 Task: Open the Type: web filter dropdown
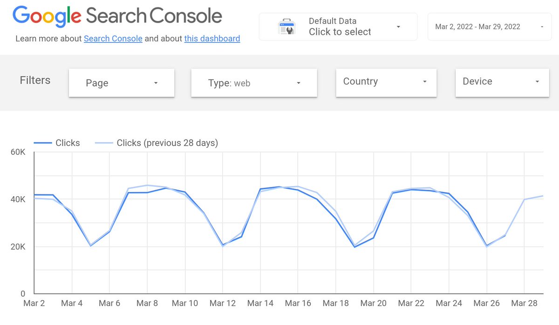[x=254, y=83]
